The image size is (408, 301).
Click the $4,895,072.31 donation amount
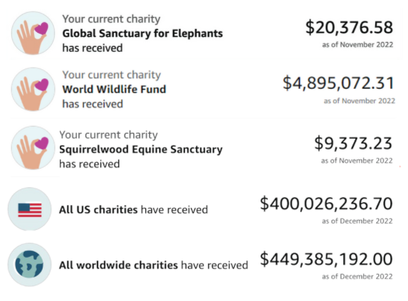338,83
